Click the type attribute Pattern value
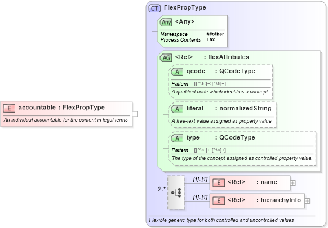The height and width of the screenshot is (228, 328). point(210,150)
